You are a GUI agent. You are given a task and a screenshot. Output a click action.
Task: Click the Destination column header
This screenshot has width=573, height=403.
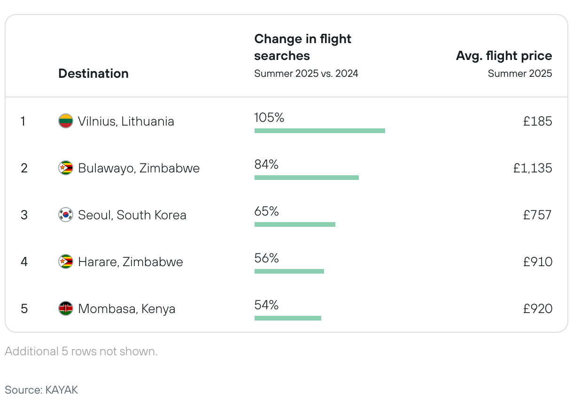tap(93, 74)
